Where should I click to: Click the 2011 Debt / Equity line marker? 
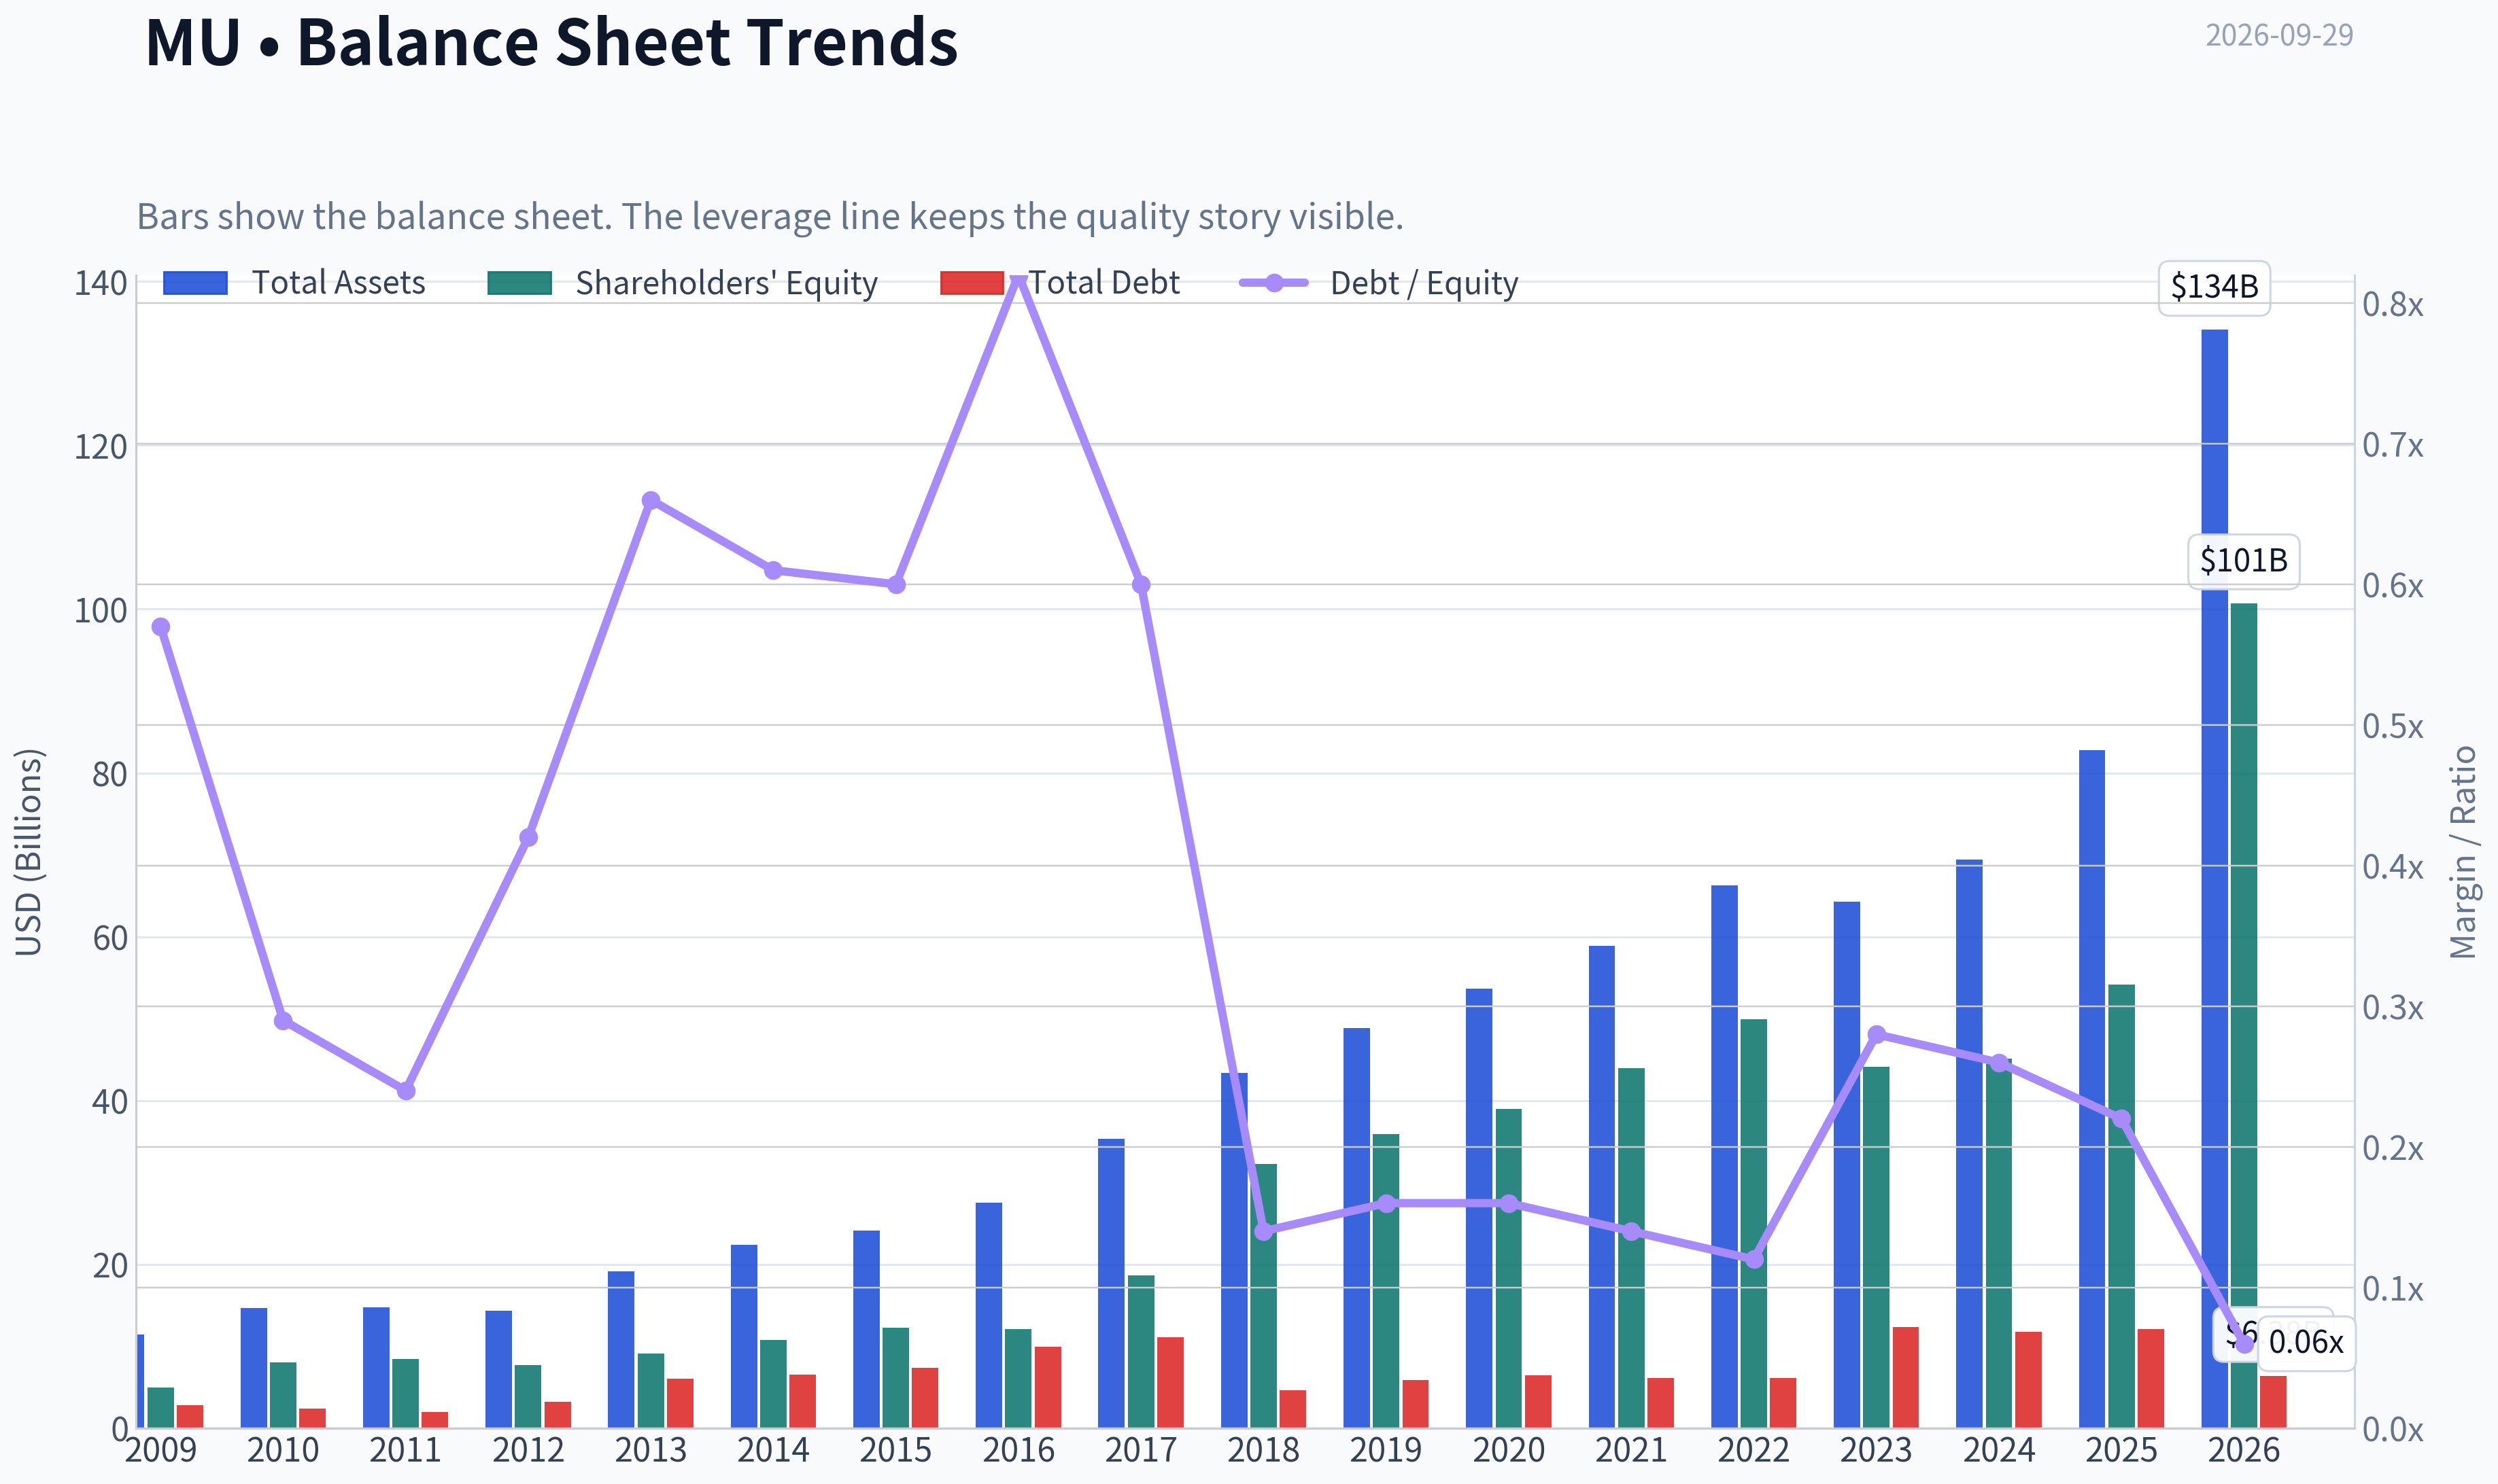[406, 1090]
